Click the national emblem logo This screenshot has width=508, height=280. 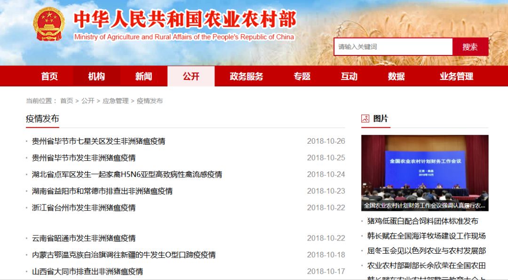pos(49,25)
